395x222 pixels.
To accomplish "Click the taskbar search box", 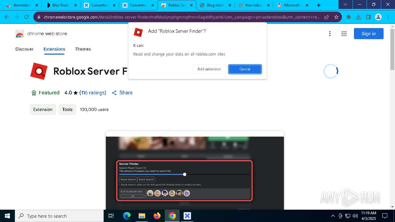I will coord(59,216).
